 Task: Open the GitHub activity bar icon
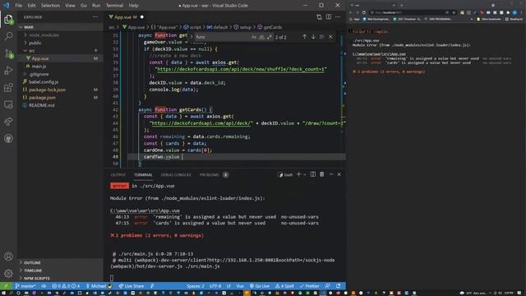coord(8,138)
